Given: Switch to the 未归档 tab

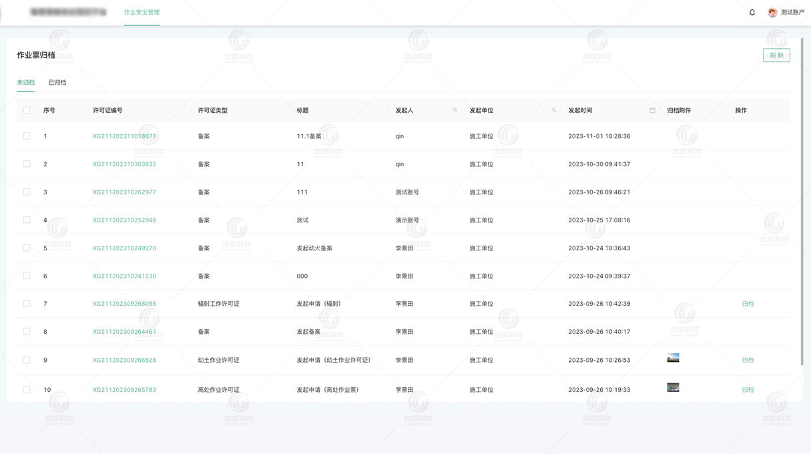Looking at the screenshot, I should [x=25, y=82].
